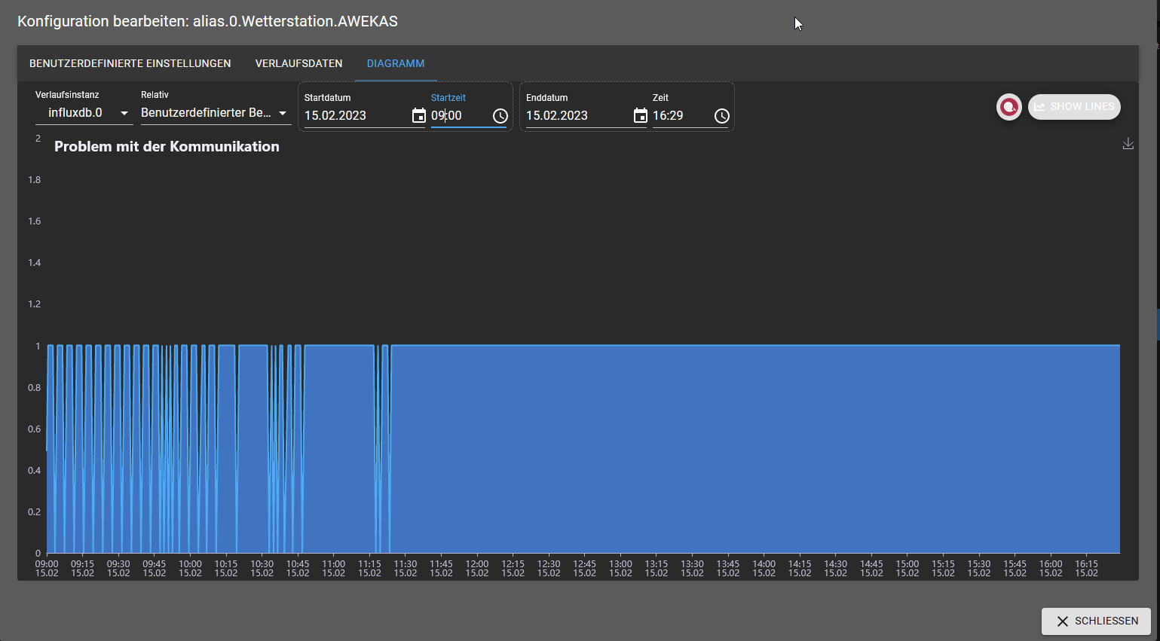Open the start date calendar picker
Screen dimensions: 1160x641
pos(418,116)
